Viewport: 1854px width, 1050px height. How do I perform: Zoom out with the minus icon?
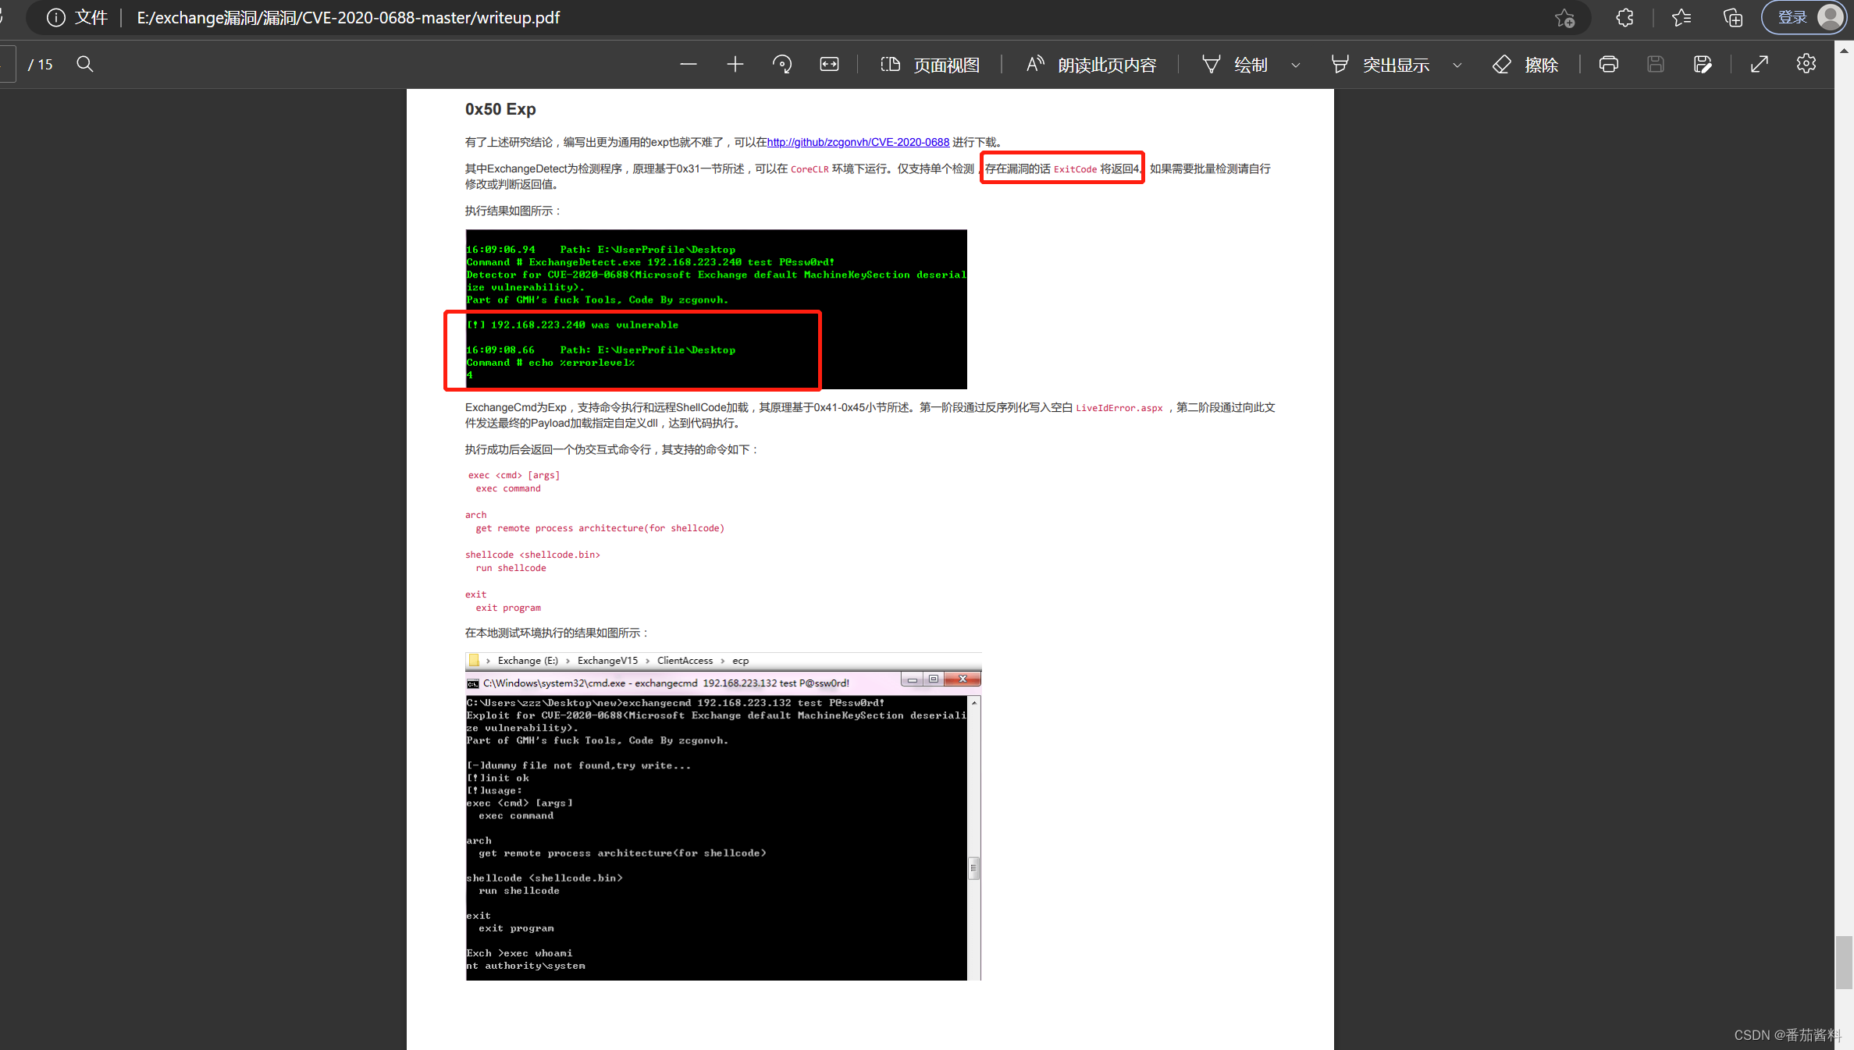[688, 64]
